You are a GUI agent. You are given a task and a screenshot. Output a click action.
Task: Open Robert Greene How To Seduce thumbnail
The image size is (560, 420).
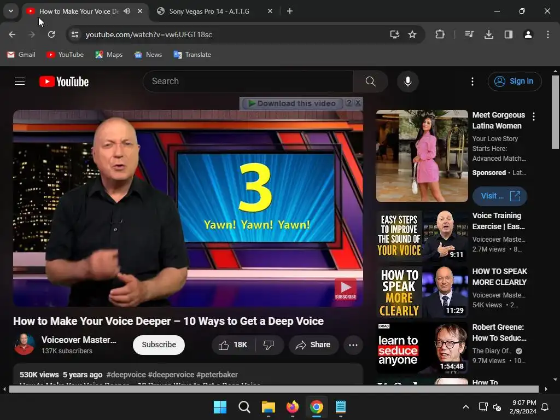click(x=422, y=348)
